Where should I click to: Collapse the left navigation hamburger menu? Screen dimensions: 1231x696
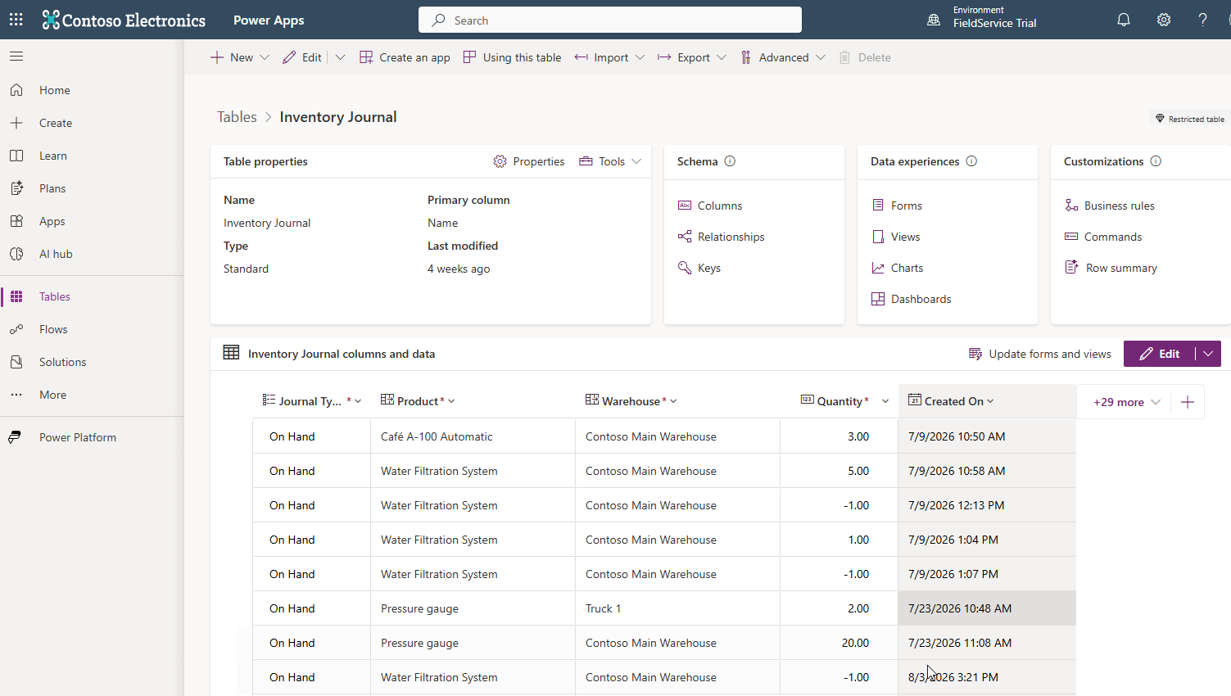[16, 56]
